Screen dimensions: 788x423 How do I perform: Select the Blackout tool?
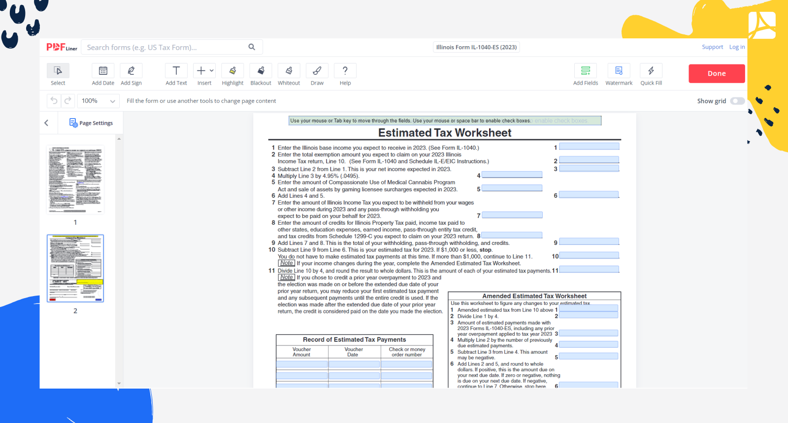[261, 71]
